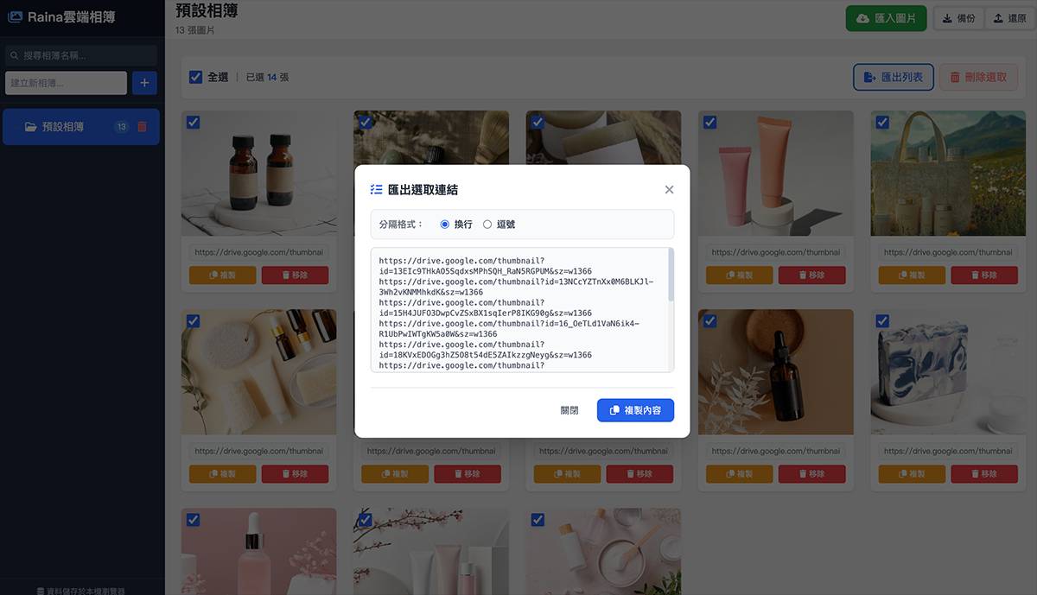Click 複製內容 to copy the links
The image size is (1037, 595).
point(635,410)
